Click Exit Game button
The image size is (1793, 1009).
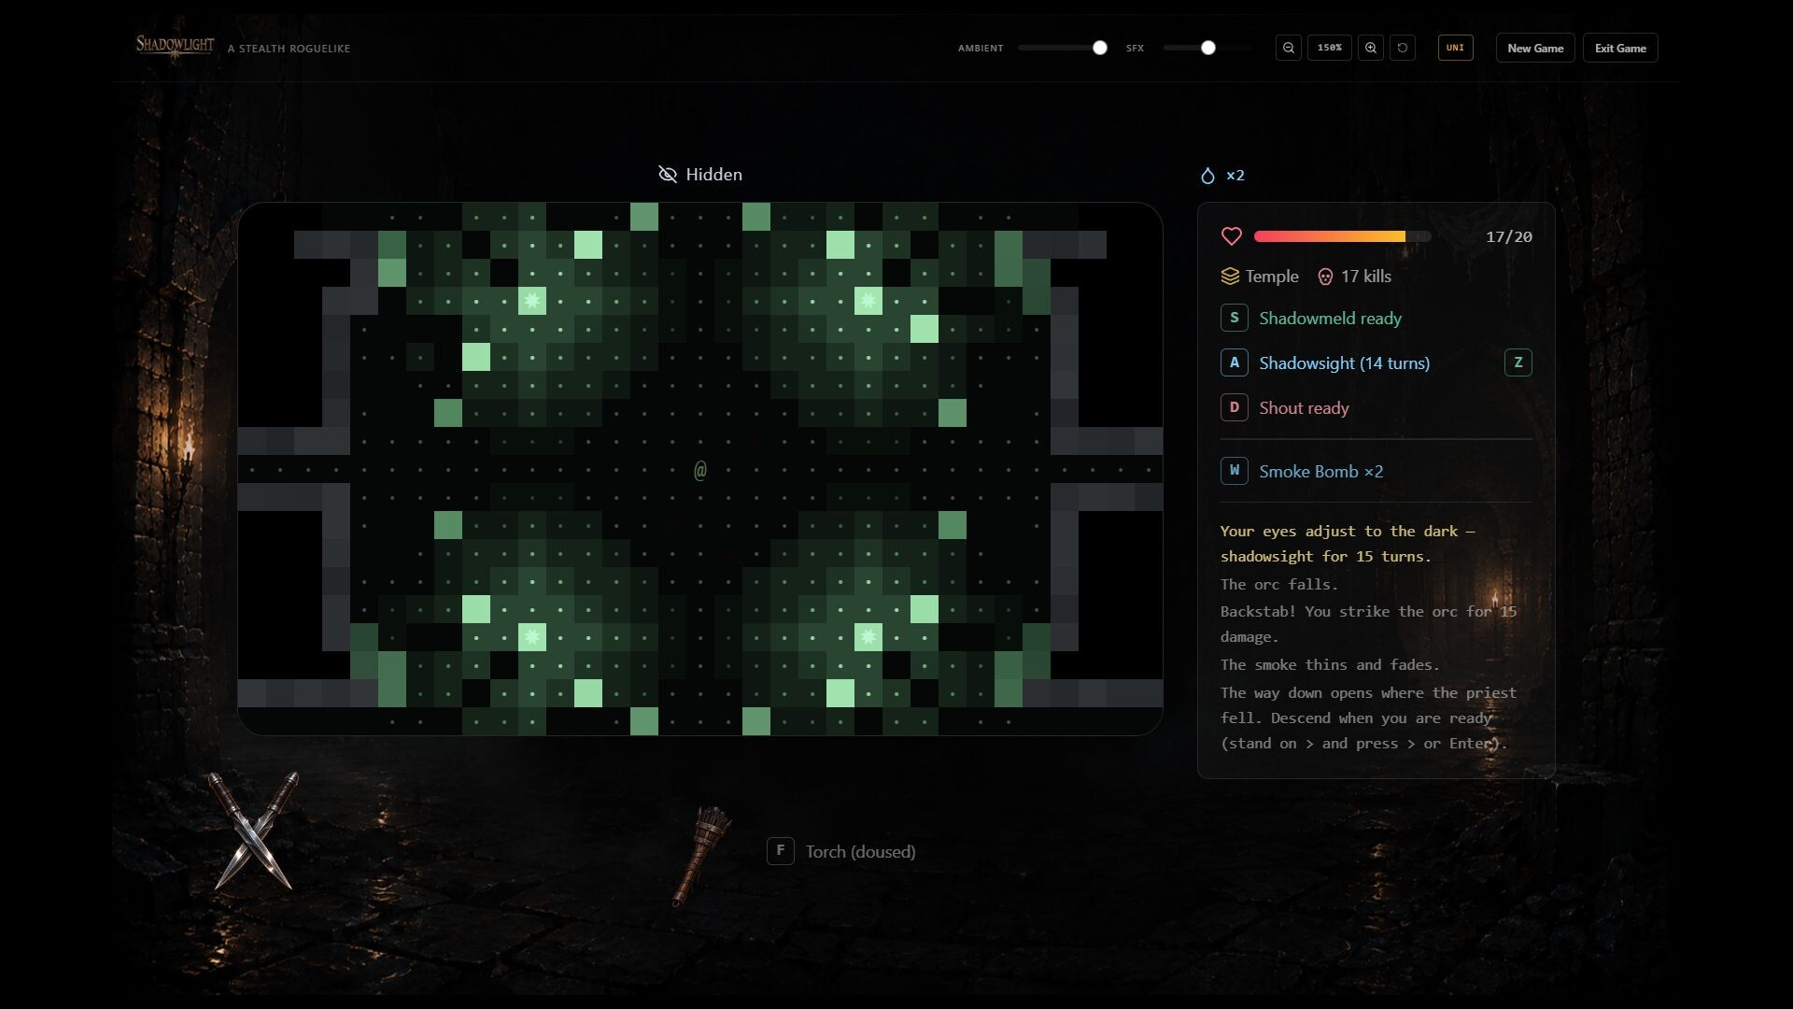pos(1620,48)
